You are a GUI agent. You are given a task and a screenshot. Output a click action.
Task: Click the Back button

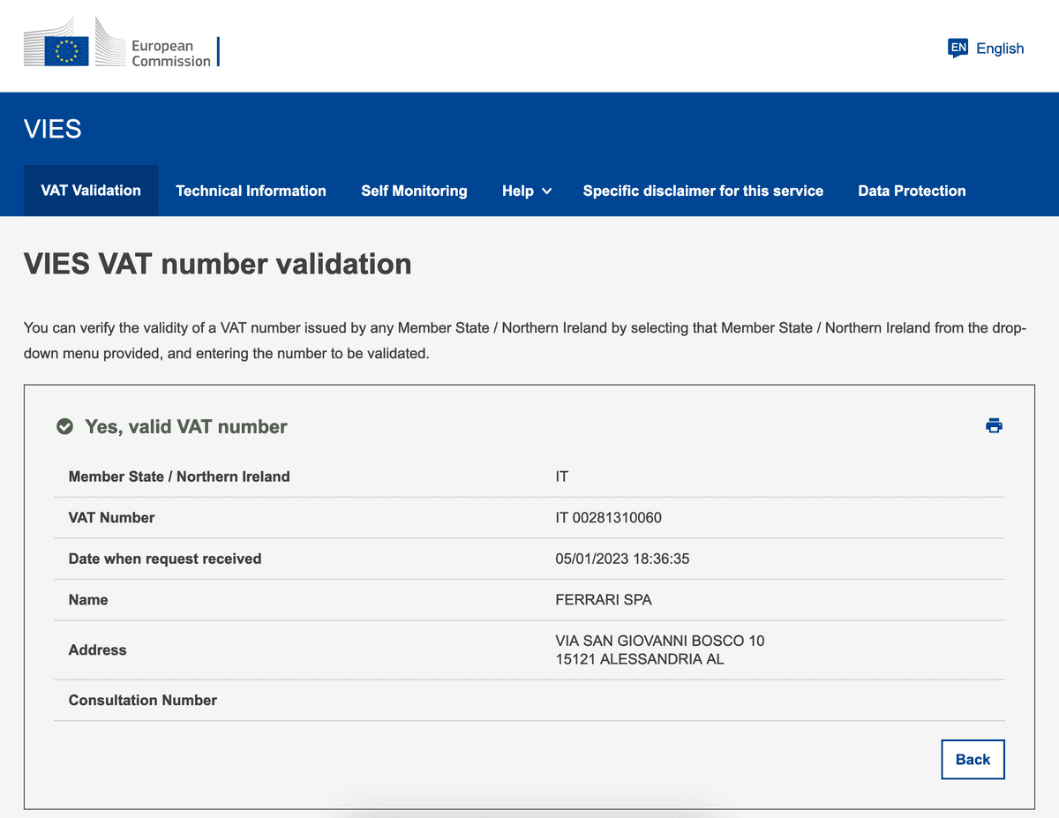point(973,759)
